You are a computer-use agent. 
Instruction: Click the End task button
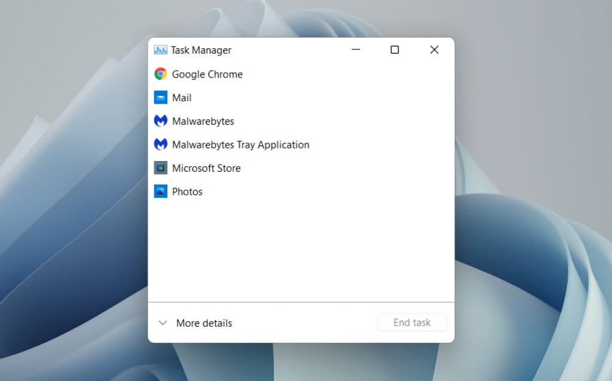tap(412, 323)
